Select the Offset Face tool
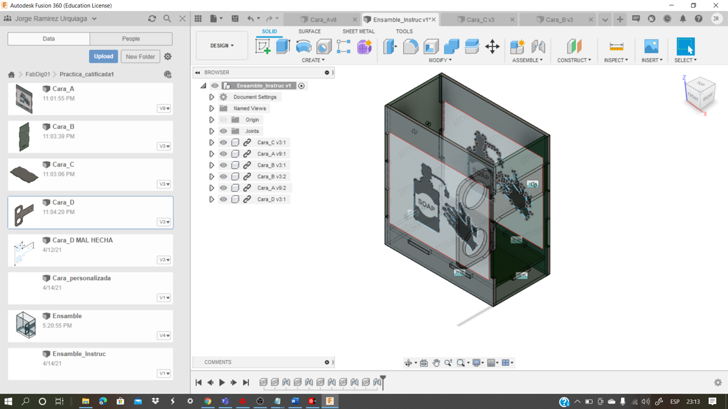 tap(471, 46)
